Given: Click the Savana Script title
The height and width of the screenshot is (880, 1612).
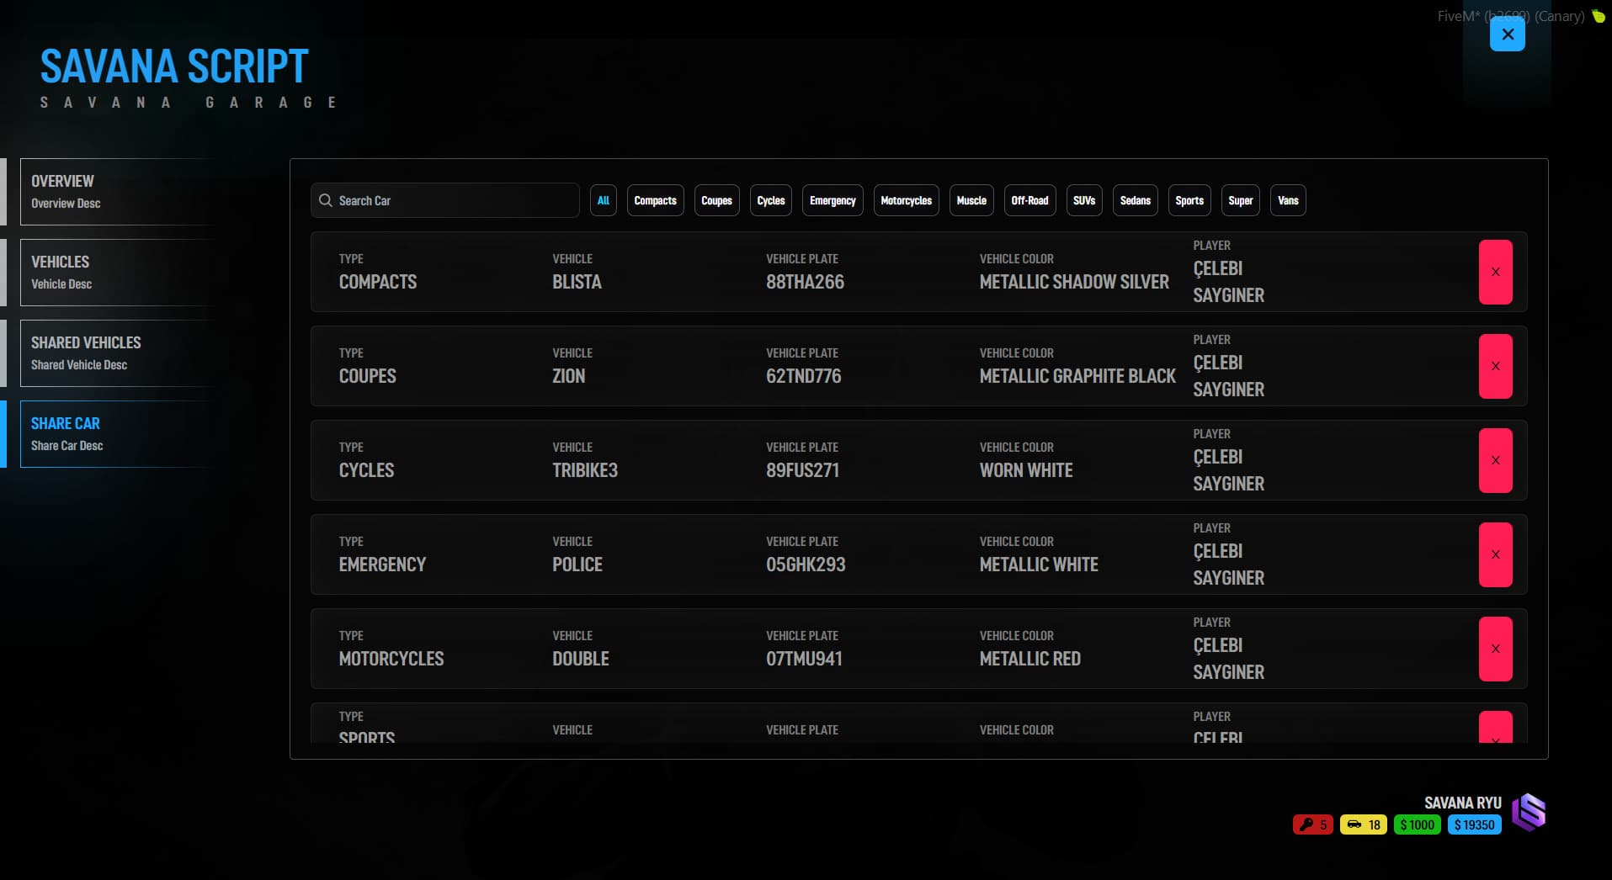Looking at the screenshot, I should pos(174,66).
